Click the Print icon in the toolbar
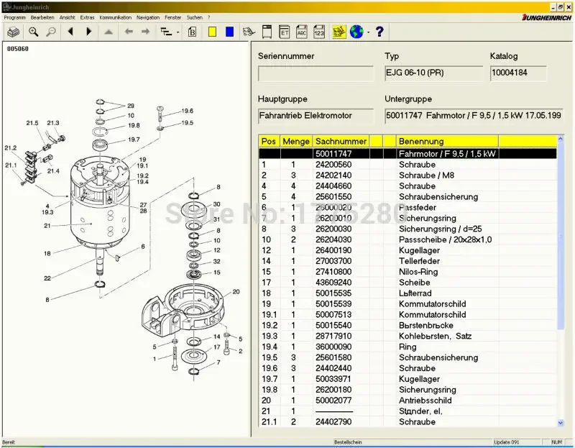Image resolution: width=575 pixels, height=448 pixels. [14, 31]
